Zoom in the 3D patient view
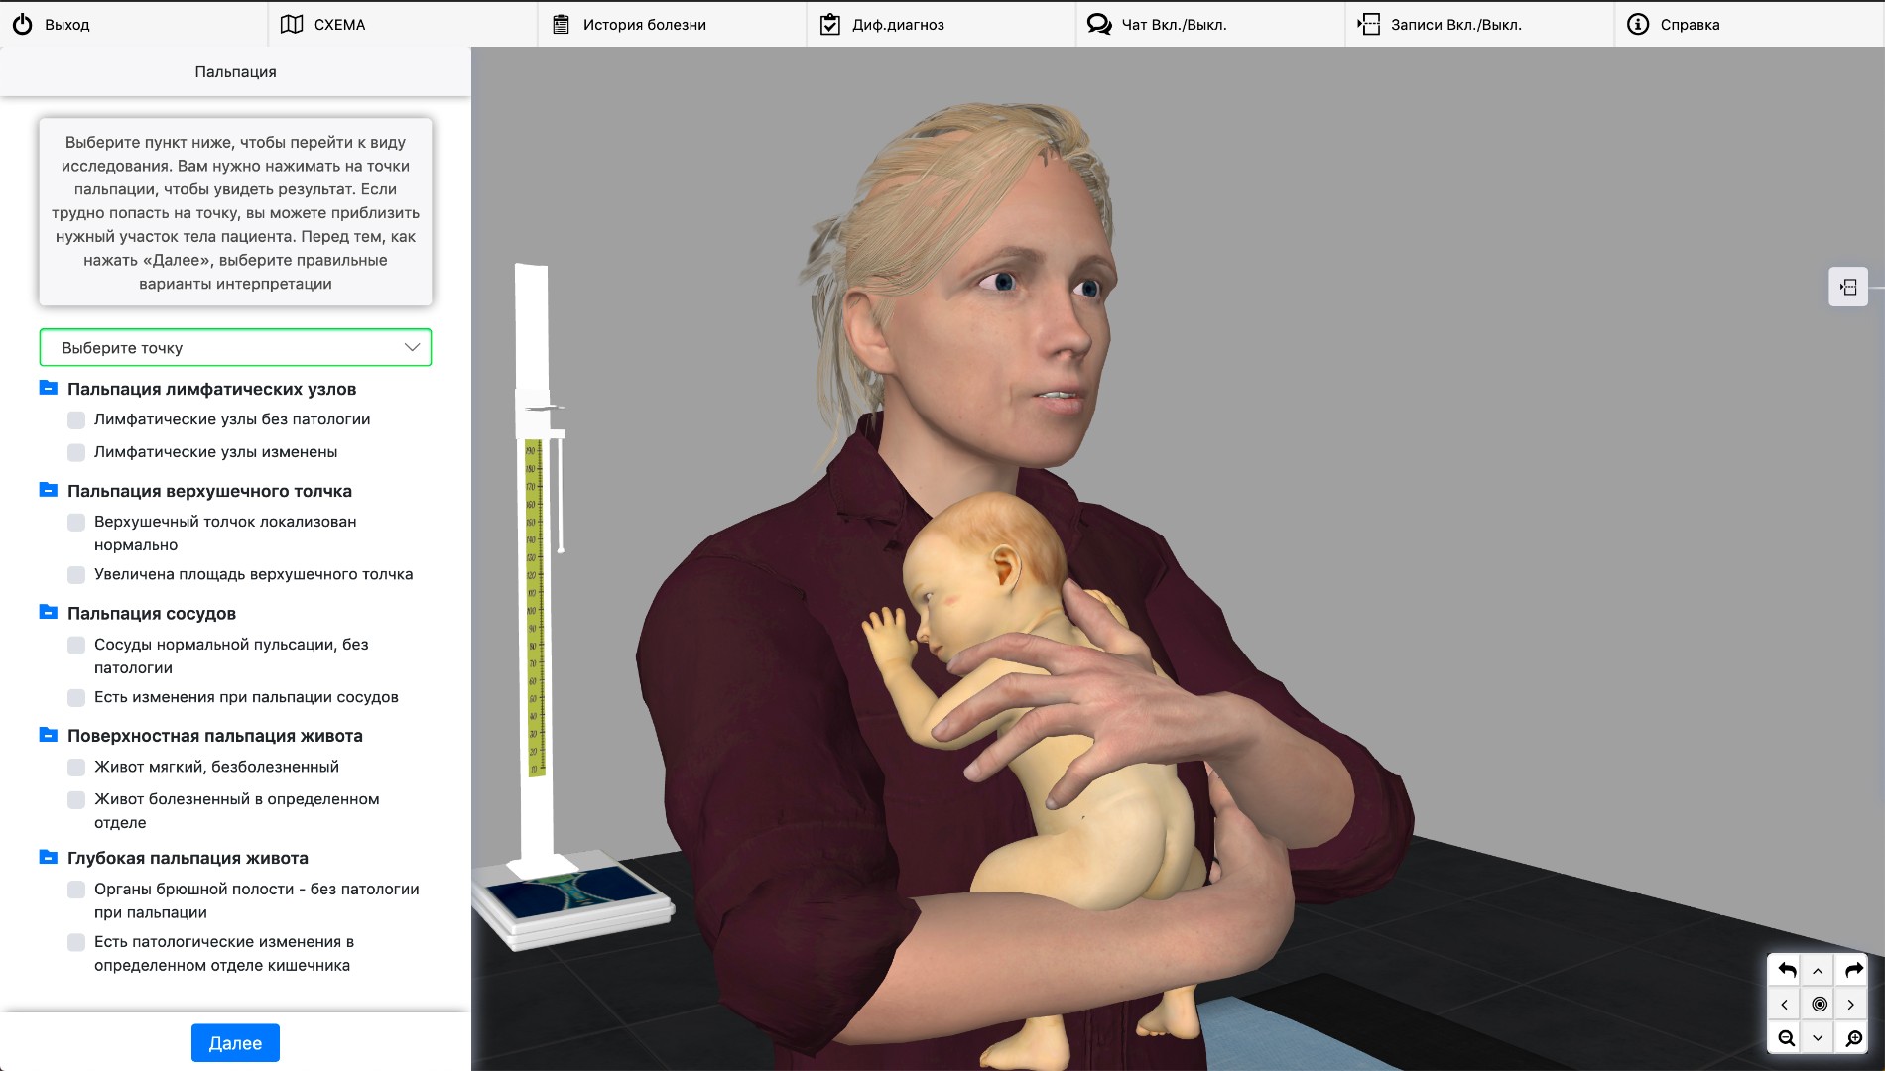Viewport: 1885px width, 1071px height. point(1852,1038)
